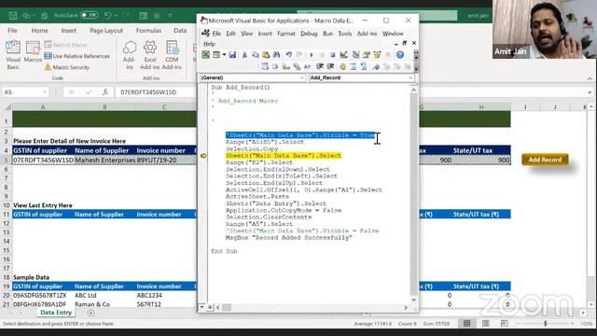Image resolution: width=597 pixels, height=336 pixels.
Task: Open Properties Window icon in VBA toolbar
Action: coord(367,55)
